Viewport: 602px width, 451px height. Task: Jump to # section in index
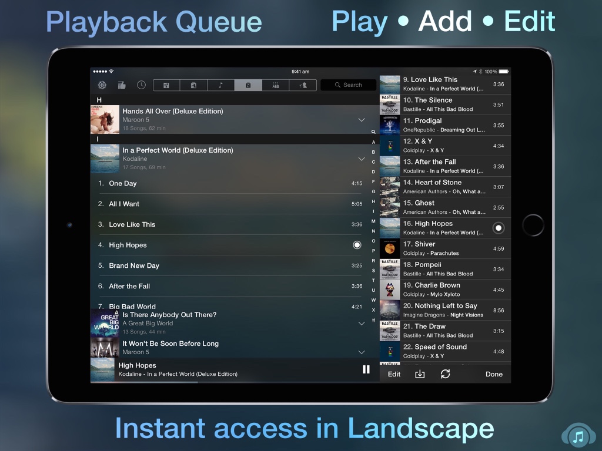[373, 320]
